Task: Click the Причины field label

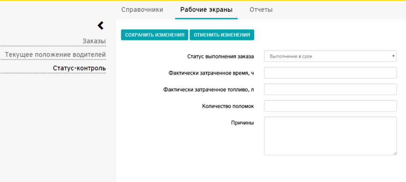Action: point(242,123)
